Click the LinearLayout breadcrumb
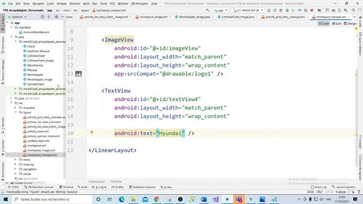 [96, 181]
